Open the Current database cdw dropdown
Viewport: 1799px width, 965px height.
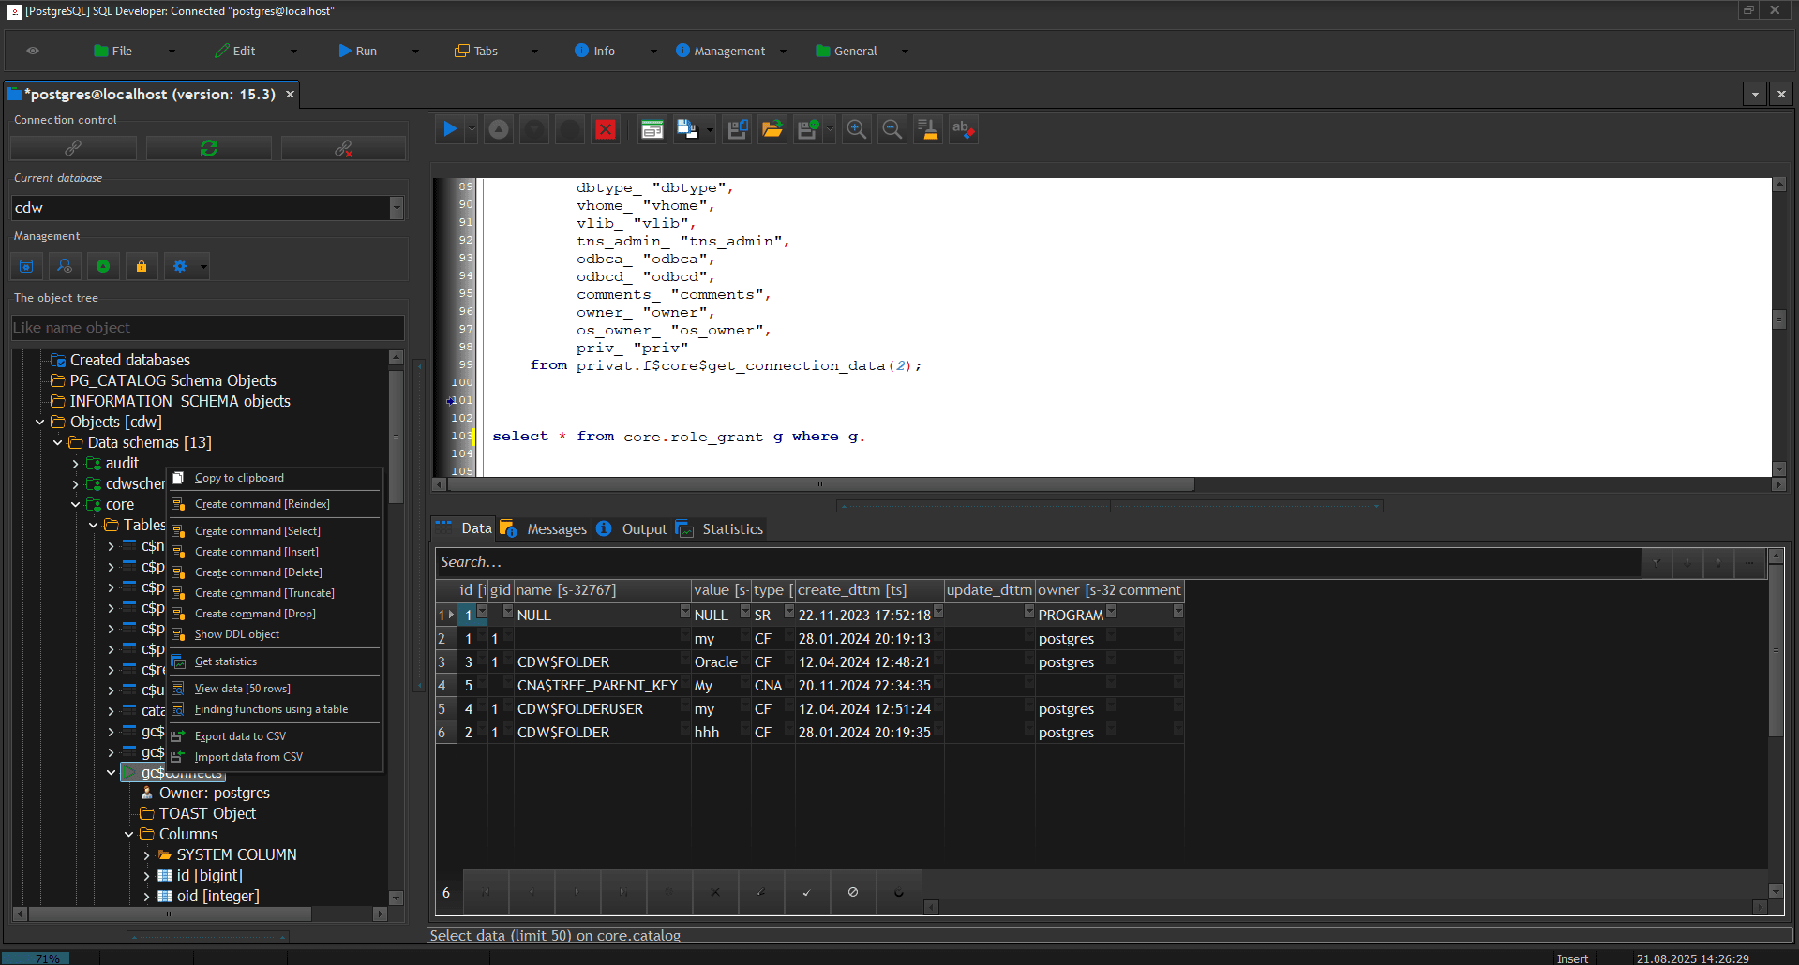(x=397, y=207)
